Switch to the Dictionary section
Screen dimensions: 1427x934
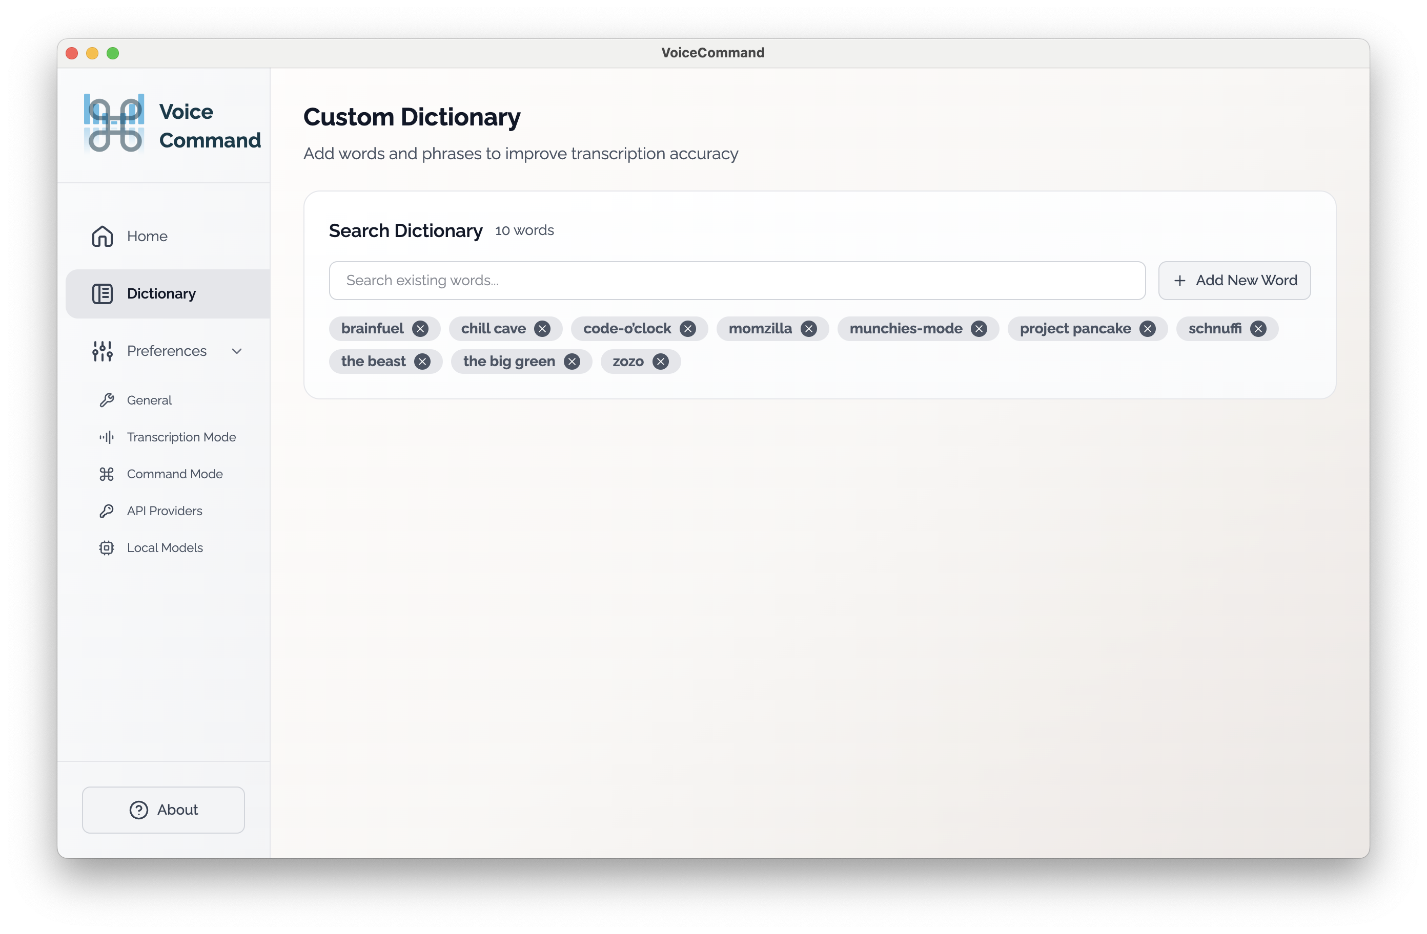coord(160,293)
